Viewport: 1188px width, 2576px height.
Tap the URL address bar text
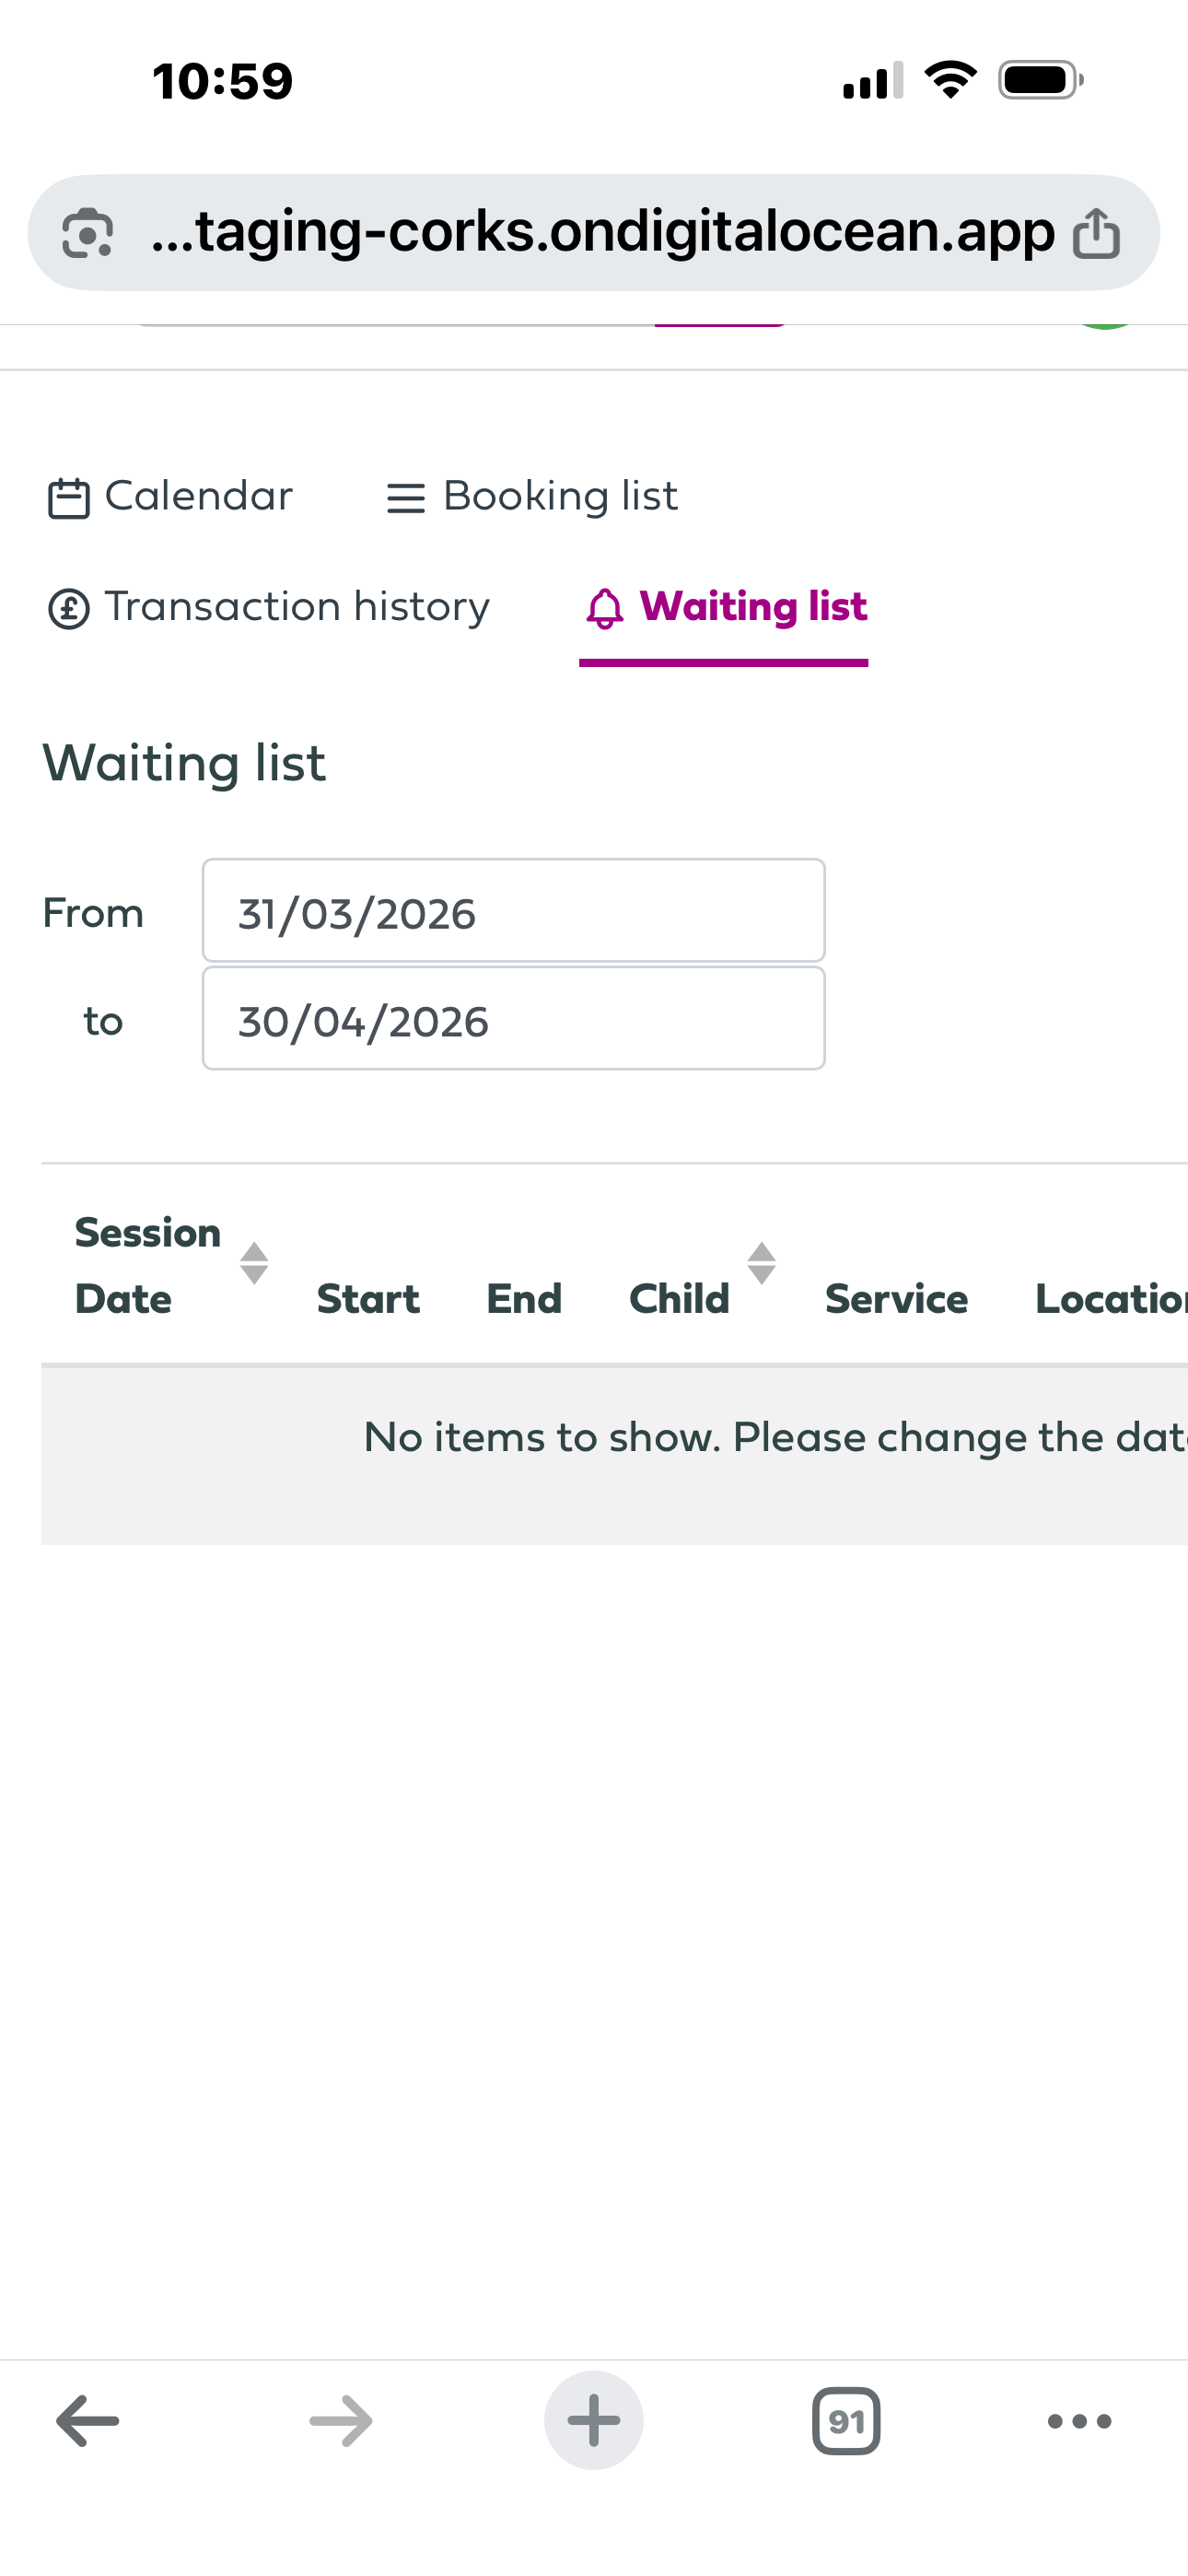[x=602, y=233]
